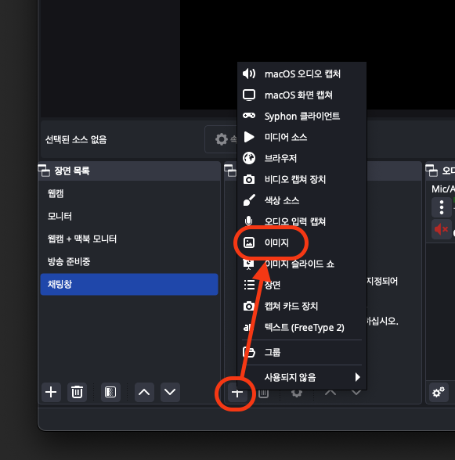Open source properties gear button
Screen dimensions: 455x460
[222, 139]
